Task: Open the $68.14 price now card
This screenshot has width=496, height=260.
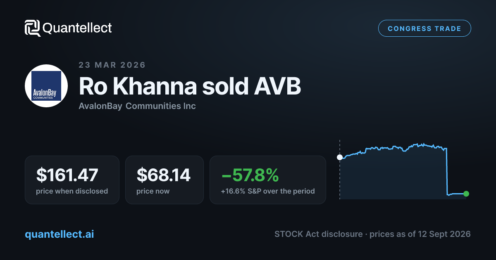Action: [x=165, y=180]
